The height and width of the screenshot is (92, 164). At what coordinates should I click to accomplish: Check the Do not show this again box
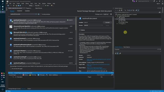tap(11, 69)
